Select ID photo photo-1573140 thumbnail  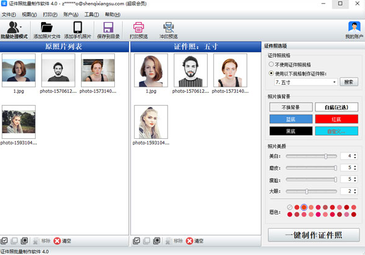230,70
